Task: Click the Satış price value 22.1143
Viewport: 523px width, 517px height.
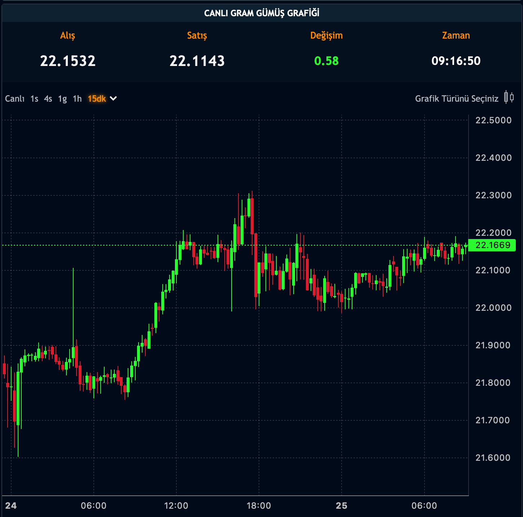Action: [197, 61]
